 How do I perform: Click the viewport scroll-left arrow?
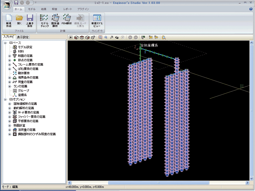(70, 183)
